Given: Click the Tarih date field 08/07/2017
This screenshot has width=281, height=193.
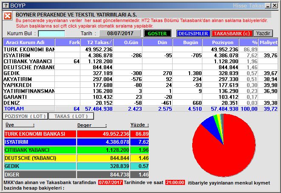Looking at the screenshot, I should coord(120,34).
